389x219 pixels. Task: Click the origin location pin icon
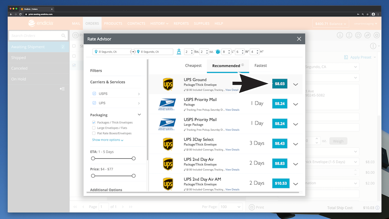tap(96, 52)
